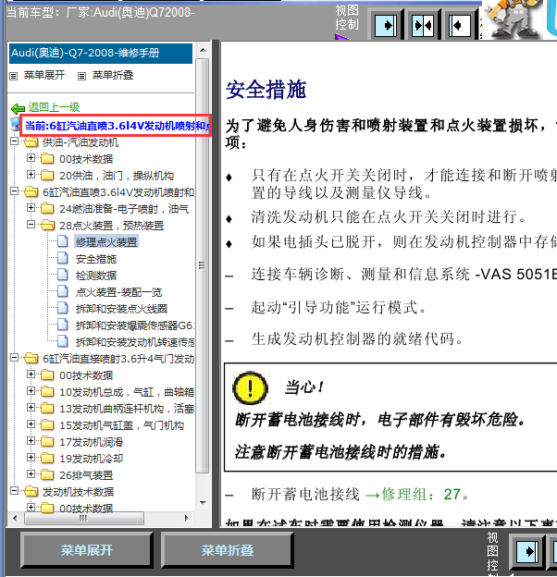Click the folder icon of 发动机技术数据

(31, 491)
